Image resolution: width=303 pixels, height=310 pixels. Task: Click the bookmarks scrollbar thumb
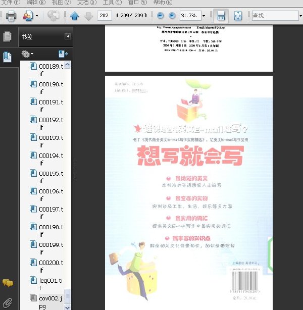point(68,296)
